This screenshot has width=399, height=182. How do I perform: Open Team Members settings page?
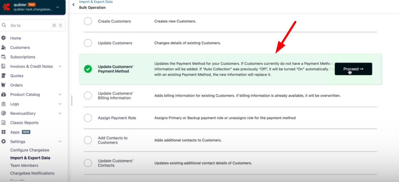[x=24, y=166]
